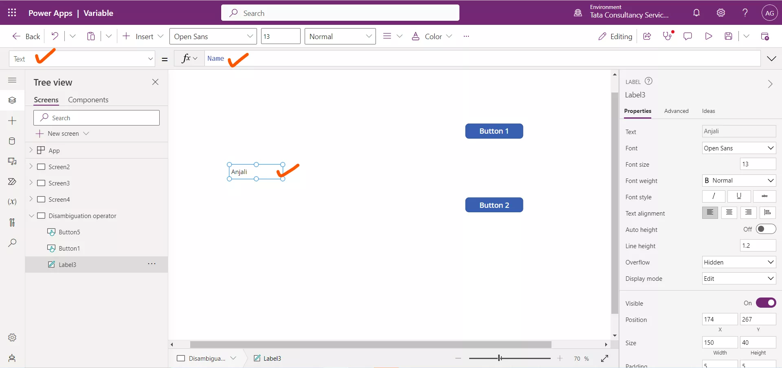The height and width of the screenshot is (368, 782).
Task: Click the Share icon in toolbar
Action: pos(647,36)
